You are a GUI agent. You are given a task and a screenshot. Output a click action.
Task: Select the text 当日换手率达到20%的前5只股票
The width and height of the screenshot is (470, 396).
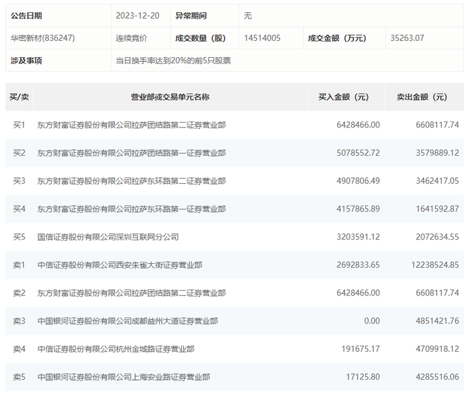(x=173, y=60)
